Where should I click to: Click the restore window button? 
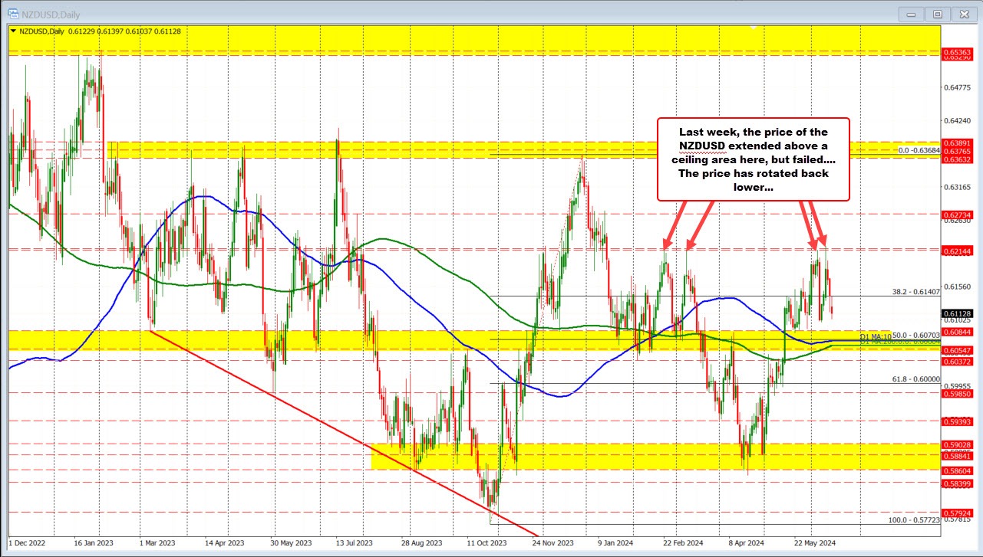(938, 14)
